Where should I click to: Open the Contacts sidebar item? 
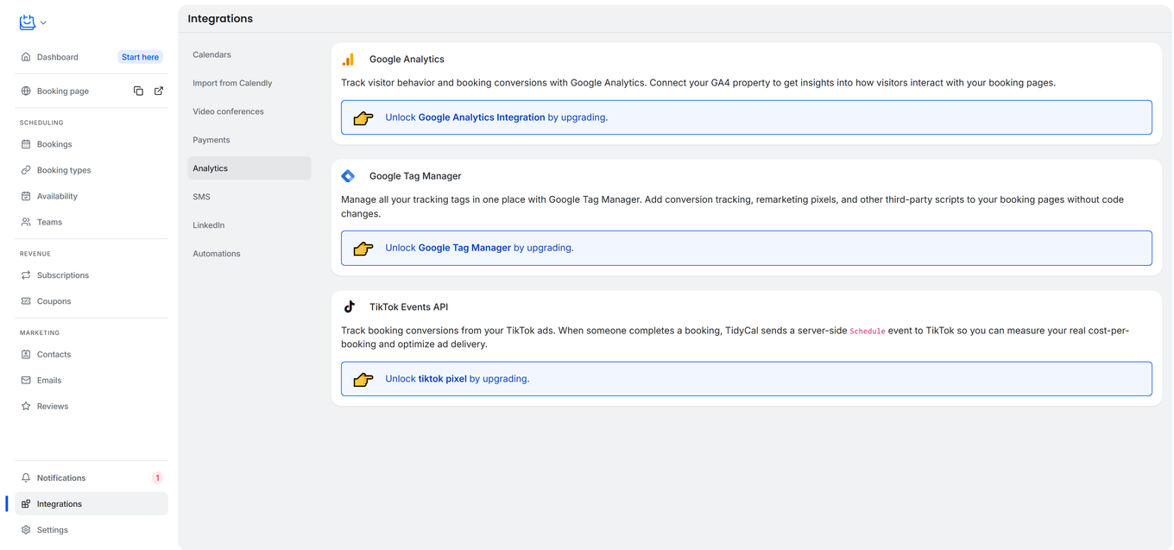[x=92, y=354]
